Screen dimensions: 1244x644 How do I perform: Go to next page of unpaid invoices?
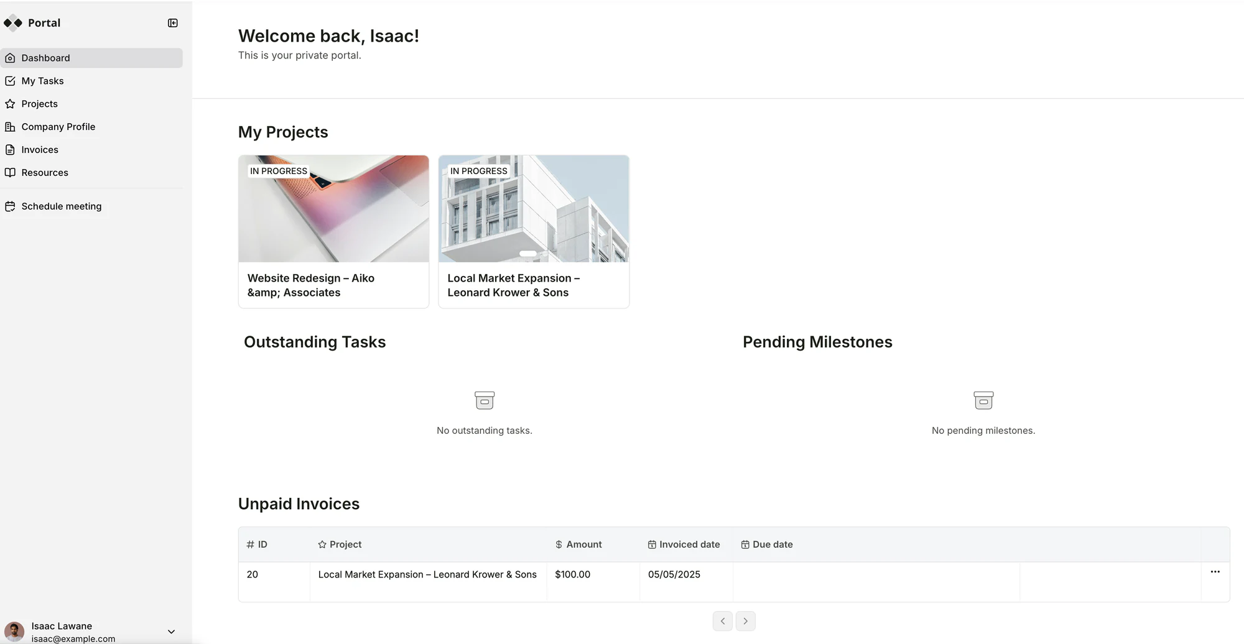pyautogui.click(x=745, y=621)
